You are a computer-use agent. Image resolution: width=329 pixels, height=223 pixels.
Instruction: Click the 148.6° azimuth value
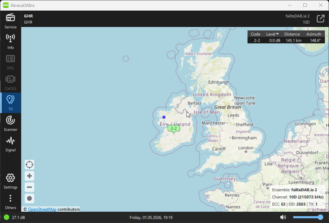(315, 40)
